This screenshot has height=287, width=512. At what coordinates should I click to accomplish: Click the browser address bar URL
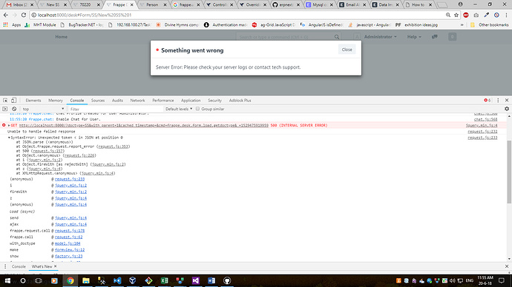[85, 15]
